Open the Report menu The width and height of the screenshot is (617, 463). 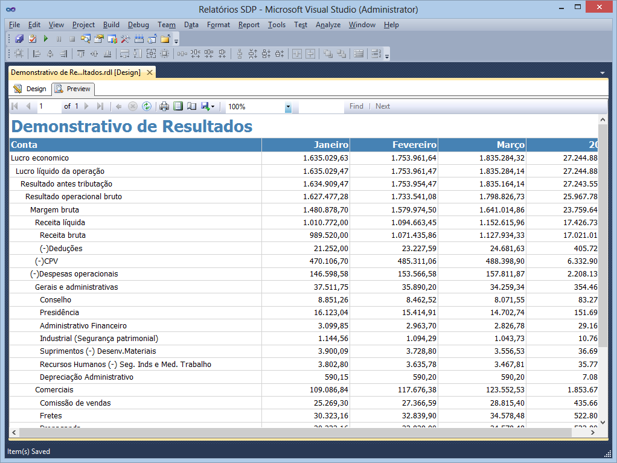tap(249, 25)
